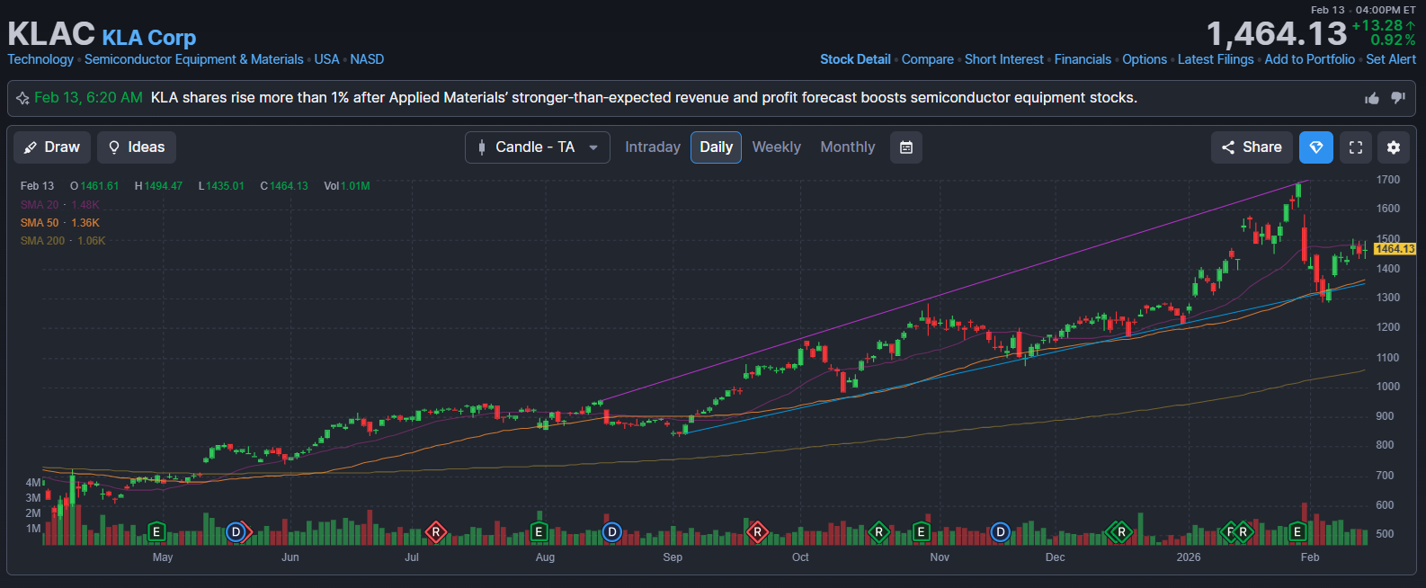Image resolution: width=1426 pixels, height=588 pixels.
Task: Click the SMA 50 legend label
Action: click(x=40, y=223)
